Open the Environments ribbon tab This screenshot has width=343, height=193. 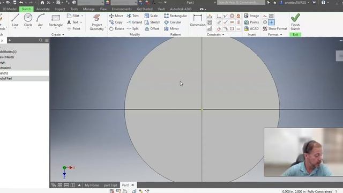(122, 9)
